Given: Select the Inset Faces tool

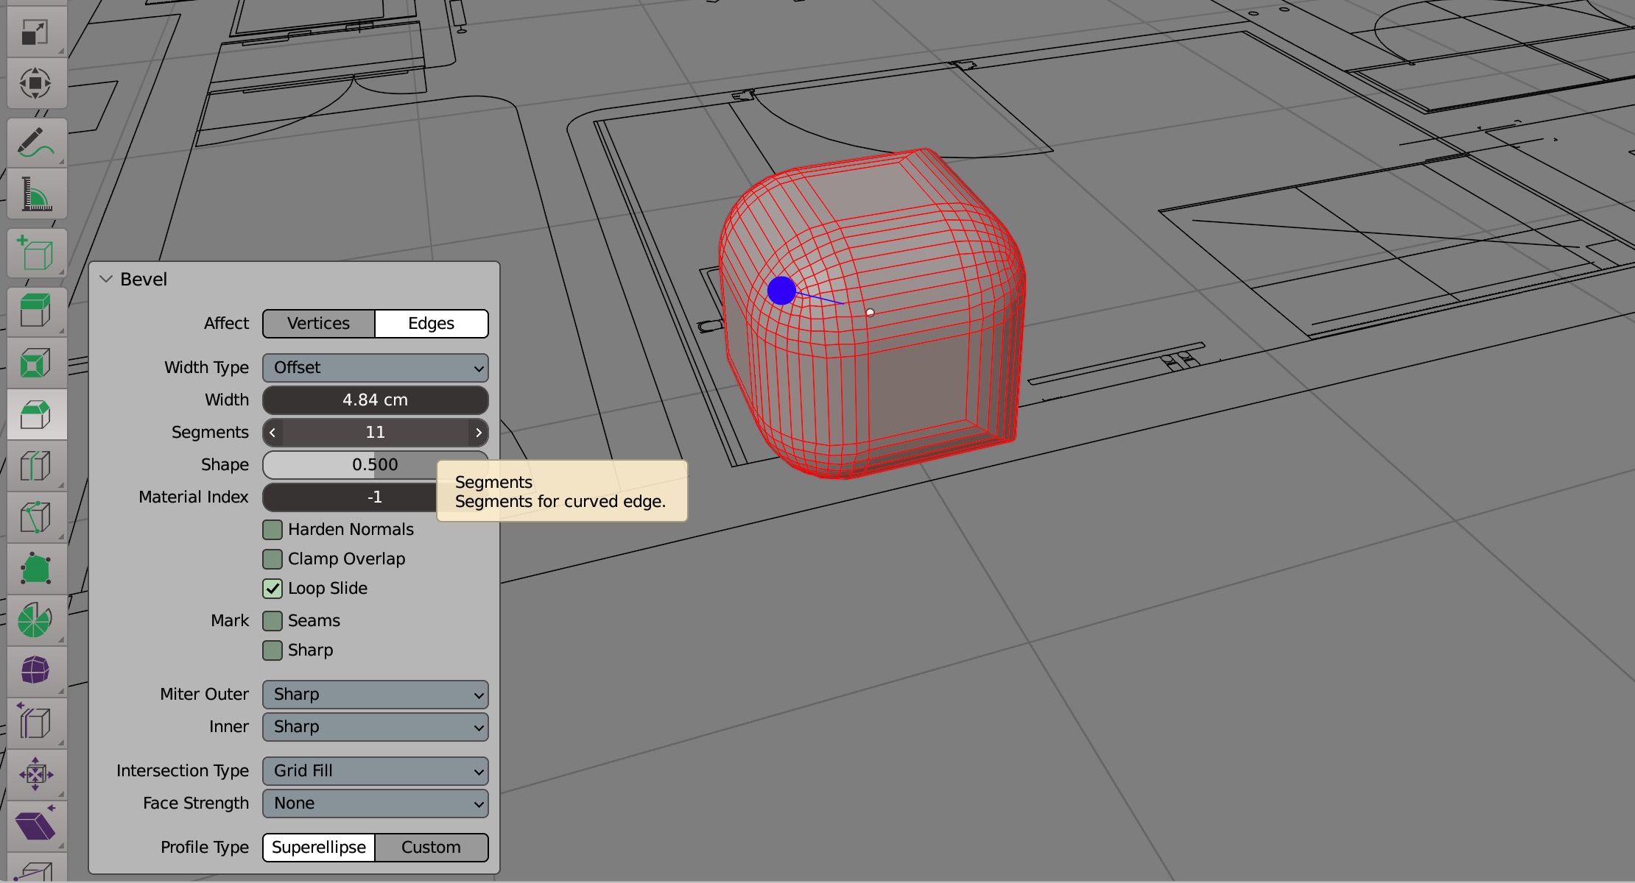Looking at the screenshot, I should (x=35, y=363).
